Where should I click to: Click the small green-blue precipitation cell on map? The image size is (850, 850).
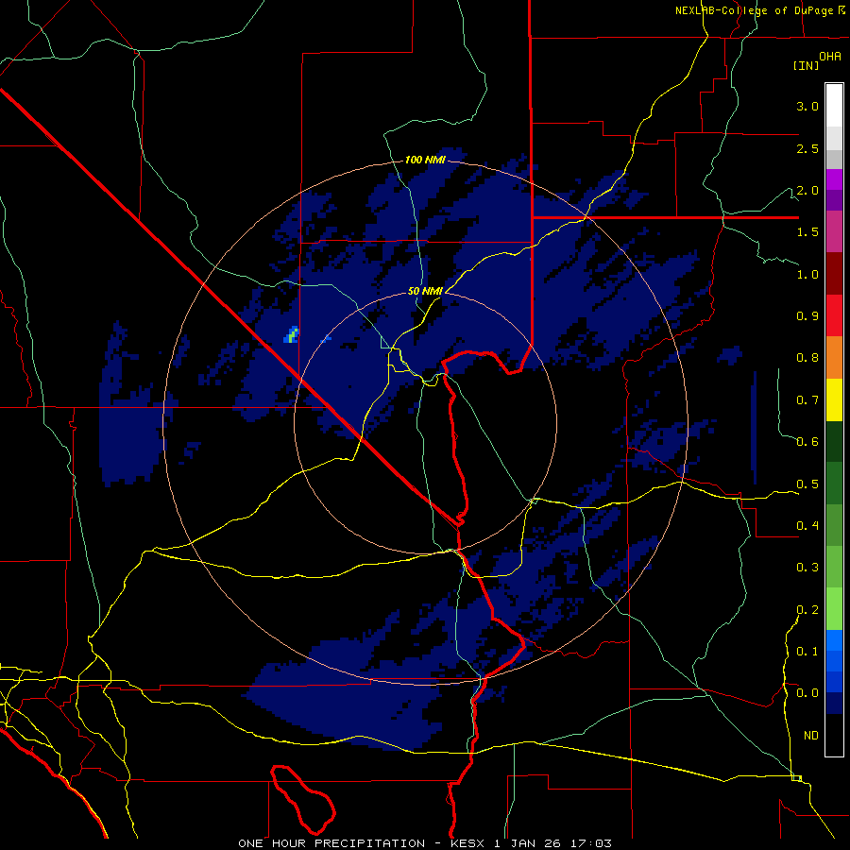click(292, 334)
